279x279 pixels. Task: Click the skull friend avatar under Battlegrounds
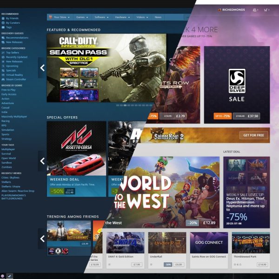point(58,251)
